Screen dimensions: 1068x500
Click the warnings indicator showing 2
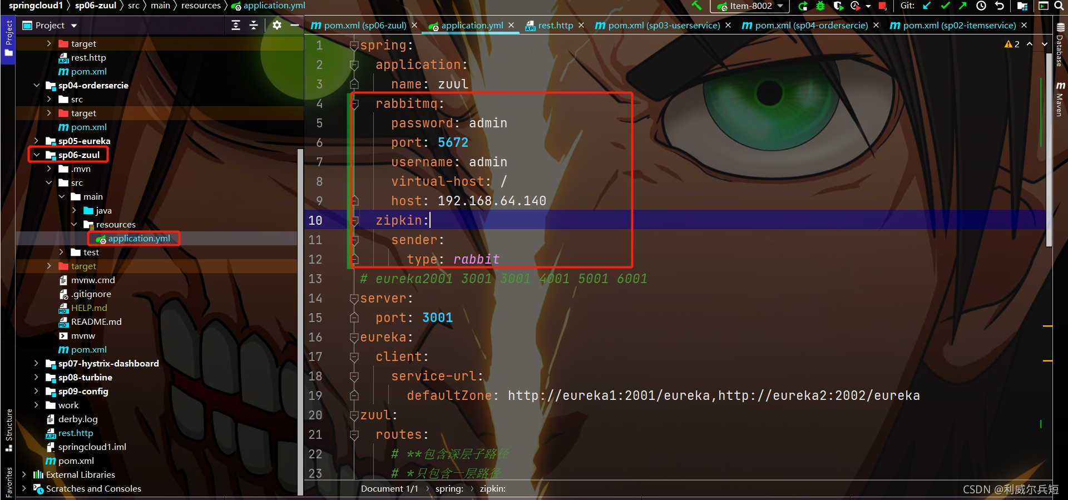[x=1012, y=44]
